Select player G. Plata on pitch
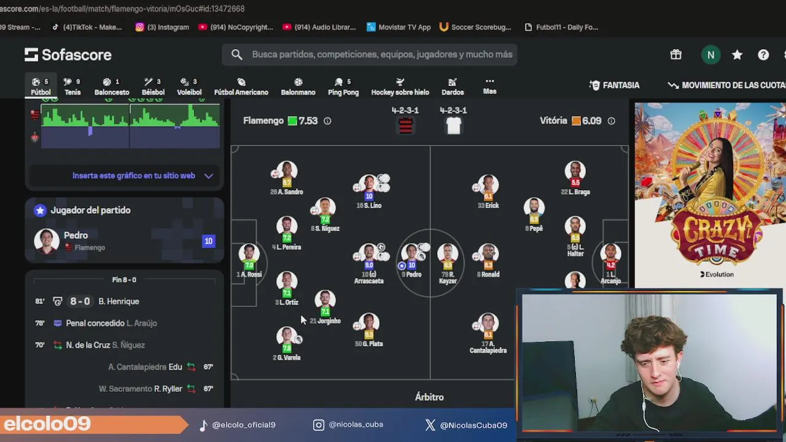 pyautogui.click(x=369, y=330)
